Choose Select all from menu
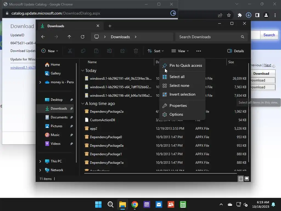Screen dimensions: 281x211 coord(182,77)
